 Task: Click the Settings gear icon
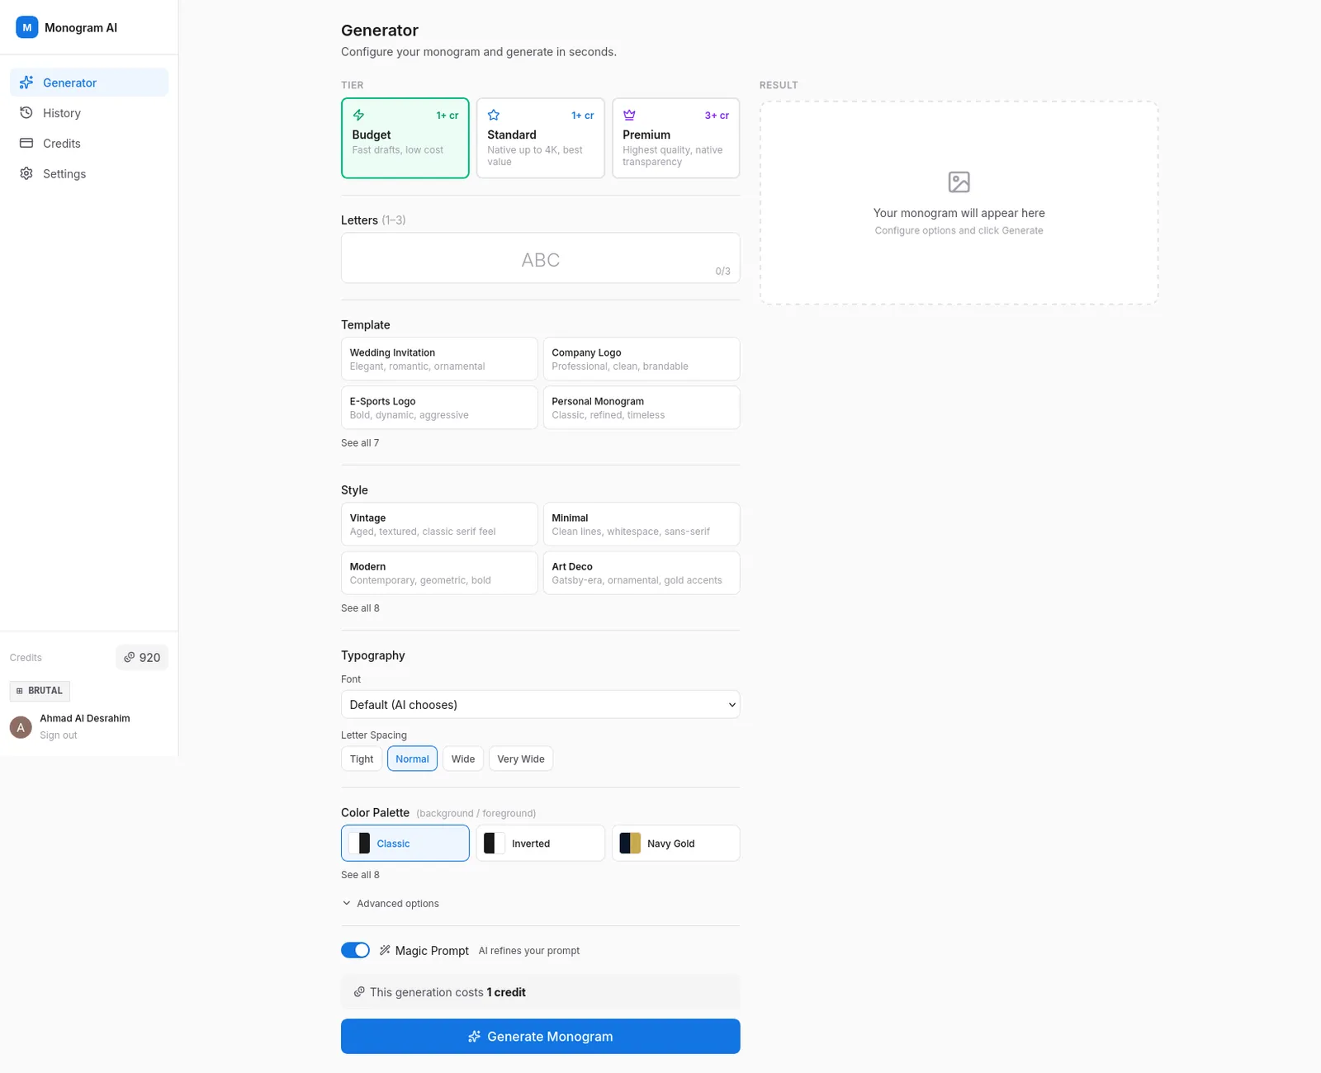click(x=26, y=173)
